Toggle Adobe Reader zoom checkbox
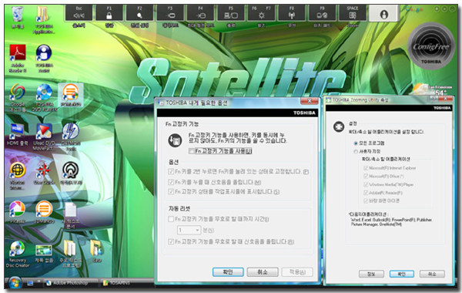The image size is (462, 293). coord(366,193)
